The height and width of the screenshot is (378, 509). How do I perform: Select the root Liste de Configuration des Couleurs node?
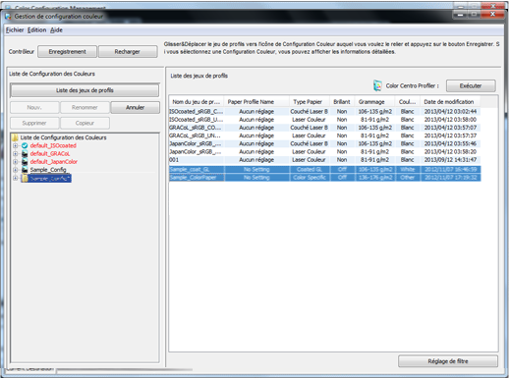(63, 137)
